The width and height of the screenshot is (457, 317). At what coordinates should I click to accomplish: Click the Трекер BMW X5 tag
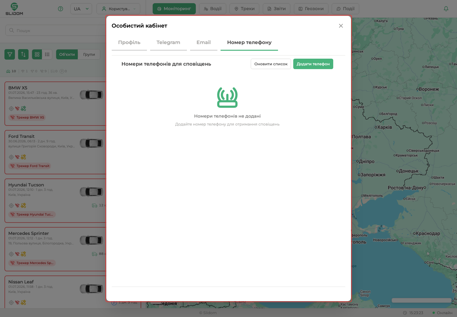click(27, 117)
